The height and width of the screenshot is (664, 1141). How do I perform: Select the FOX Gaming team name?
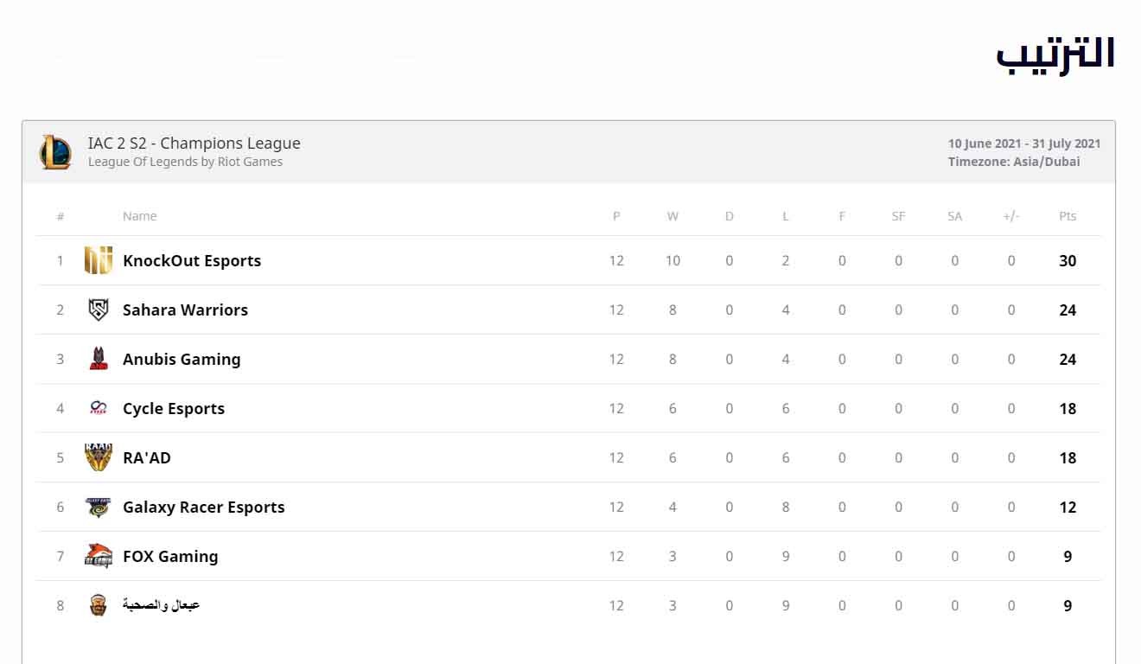[170, 556]
